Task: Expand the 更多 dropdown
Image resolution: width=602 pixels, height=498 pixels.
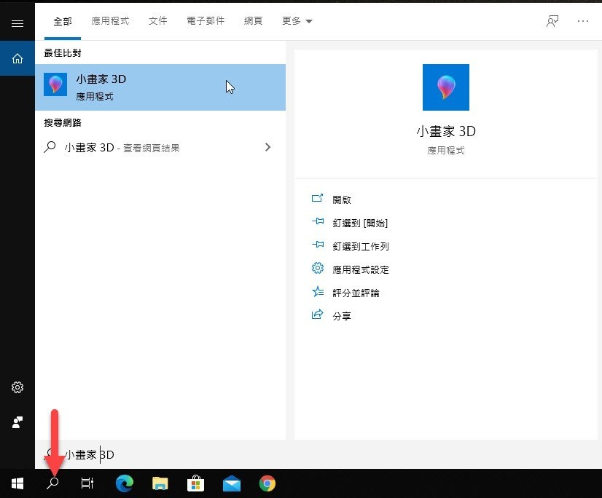Action: tap(297, 20)
